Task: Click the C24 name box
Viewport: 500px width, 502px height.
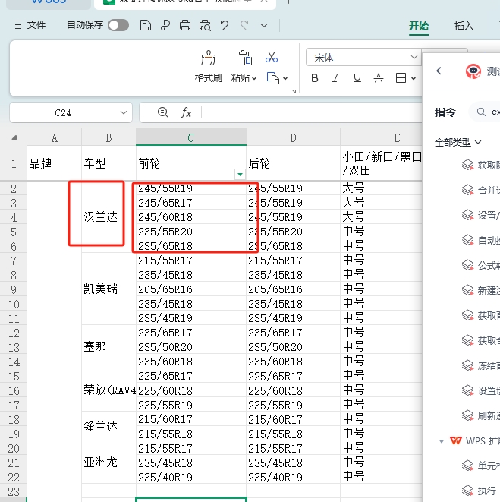Action: [63, 112]
